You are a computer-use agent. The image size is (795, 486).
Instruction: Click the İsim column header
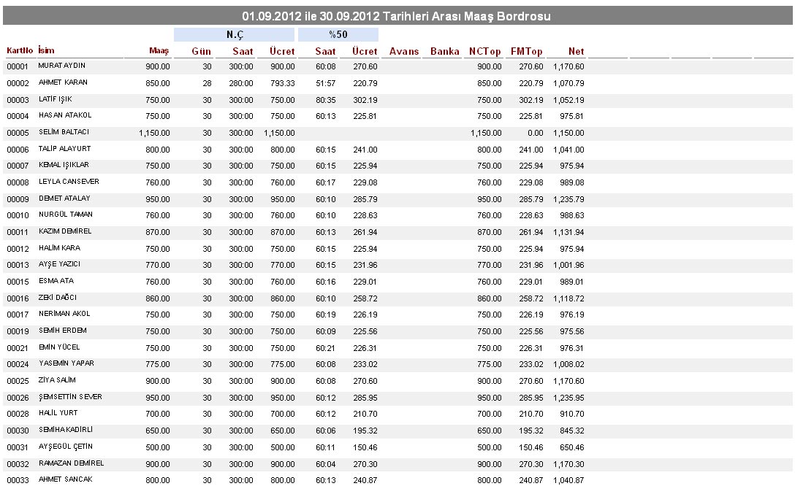pos(47,51)
